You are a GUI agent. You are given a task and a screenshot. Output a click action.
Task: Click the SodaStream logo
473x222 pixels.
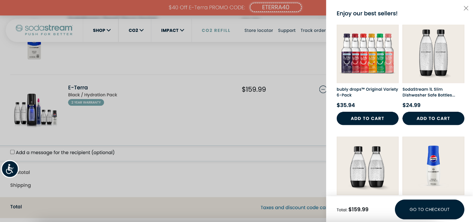click(x=44, y=30)
